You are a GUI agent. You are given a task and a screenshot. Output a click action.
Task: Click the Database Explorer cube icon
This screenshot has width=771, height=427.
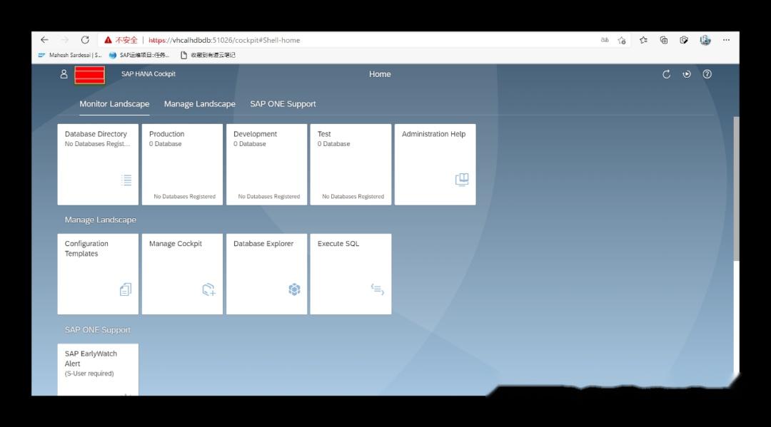tap(295, 289)
